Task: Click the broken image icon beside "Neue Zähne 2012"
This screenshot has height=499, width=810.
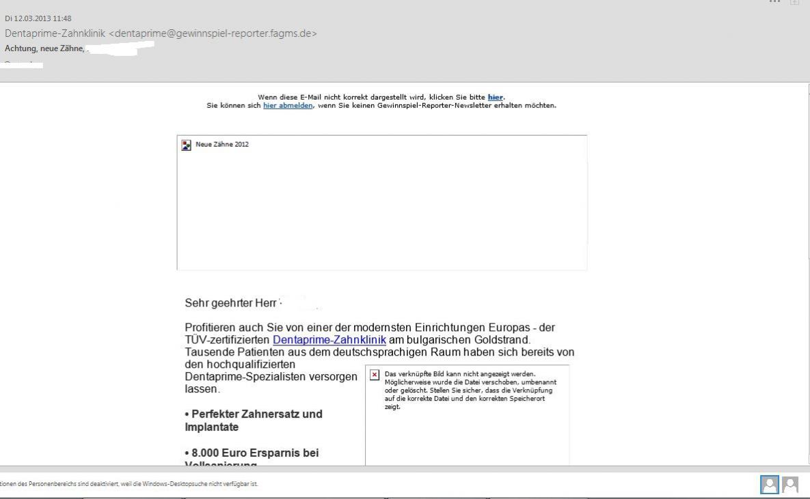Action: coord(186,145)
